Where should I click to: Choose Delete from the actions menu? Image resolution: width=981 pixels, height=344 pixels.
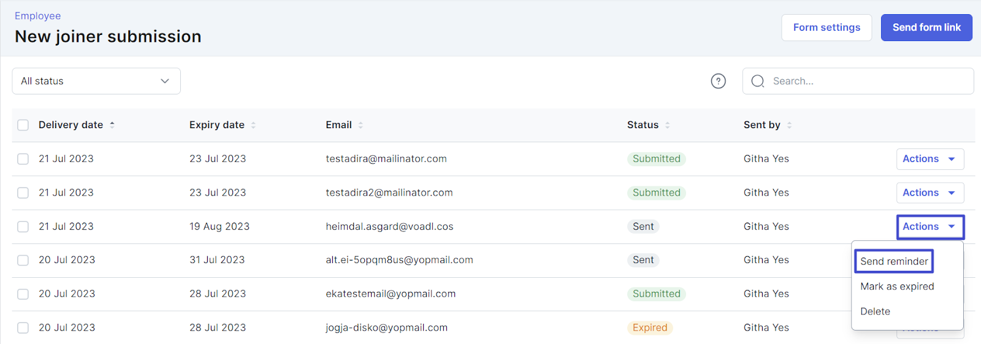pos(875,312)
